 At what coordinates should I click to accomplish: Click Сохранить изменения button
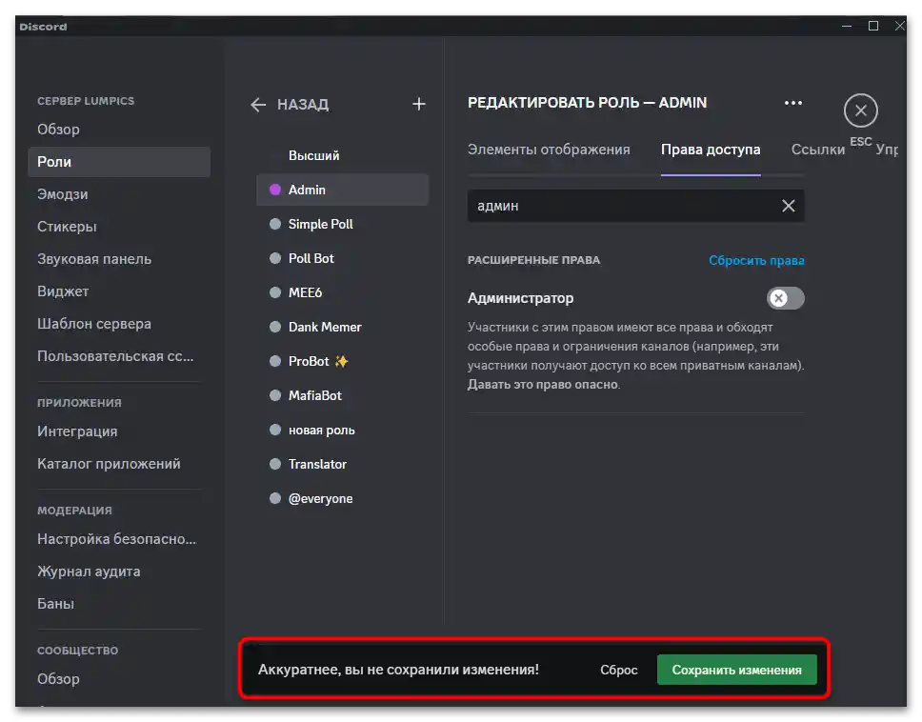736,670
